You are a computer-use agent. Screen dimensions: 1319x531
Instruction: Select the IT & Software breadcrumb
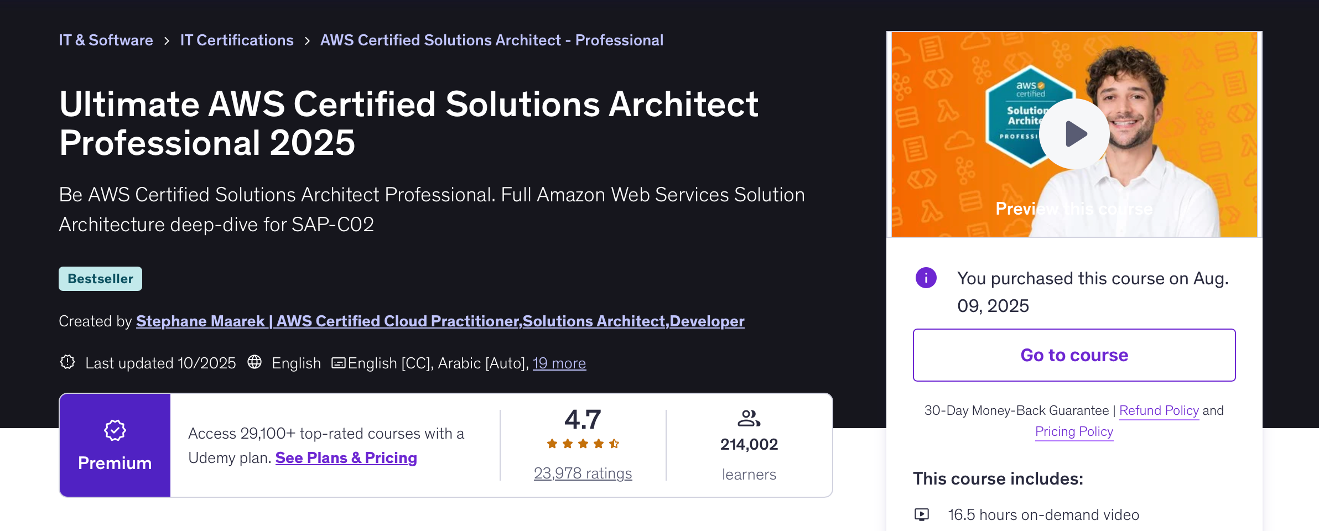click(x=106, y=40)
